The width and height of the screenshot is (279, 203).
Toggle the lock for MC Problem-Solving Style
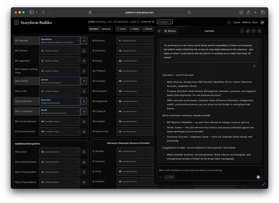[84, 71]
